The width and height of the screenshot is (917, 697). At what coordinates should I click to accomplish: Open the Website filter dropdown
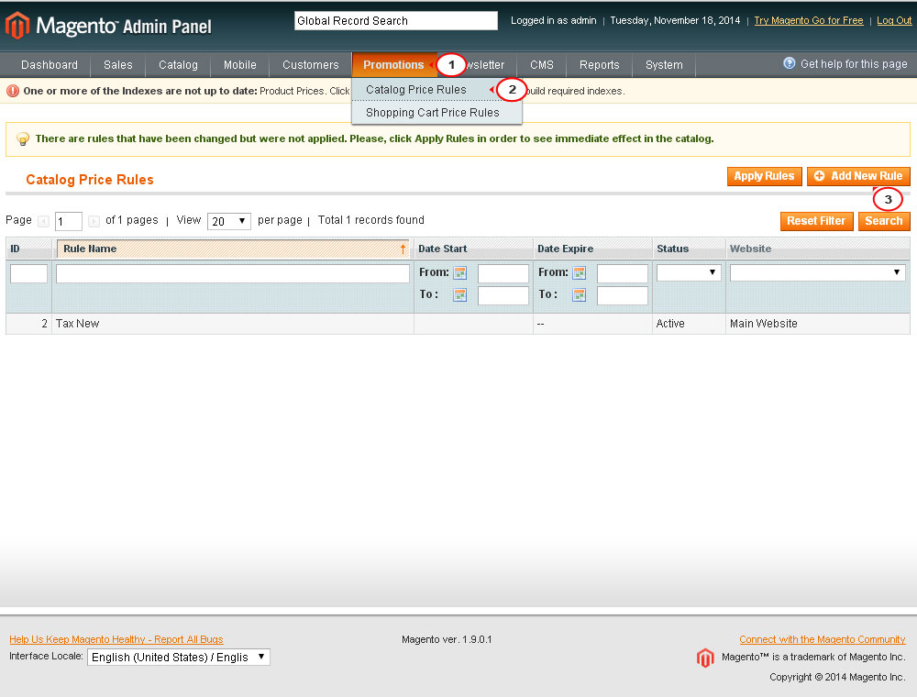(818, 272)
